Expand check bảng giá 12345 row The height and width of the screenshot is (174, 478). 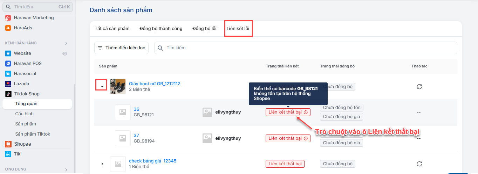tap(102, 164)
